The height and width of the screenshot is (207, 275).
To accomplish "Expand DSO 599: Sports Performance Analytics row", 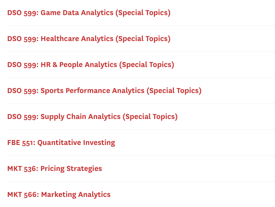I will coord(104,91).
